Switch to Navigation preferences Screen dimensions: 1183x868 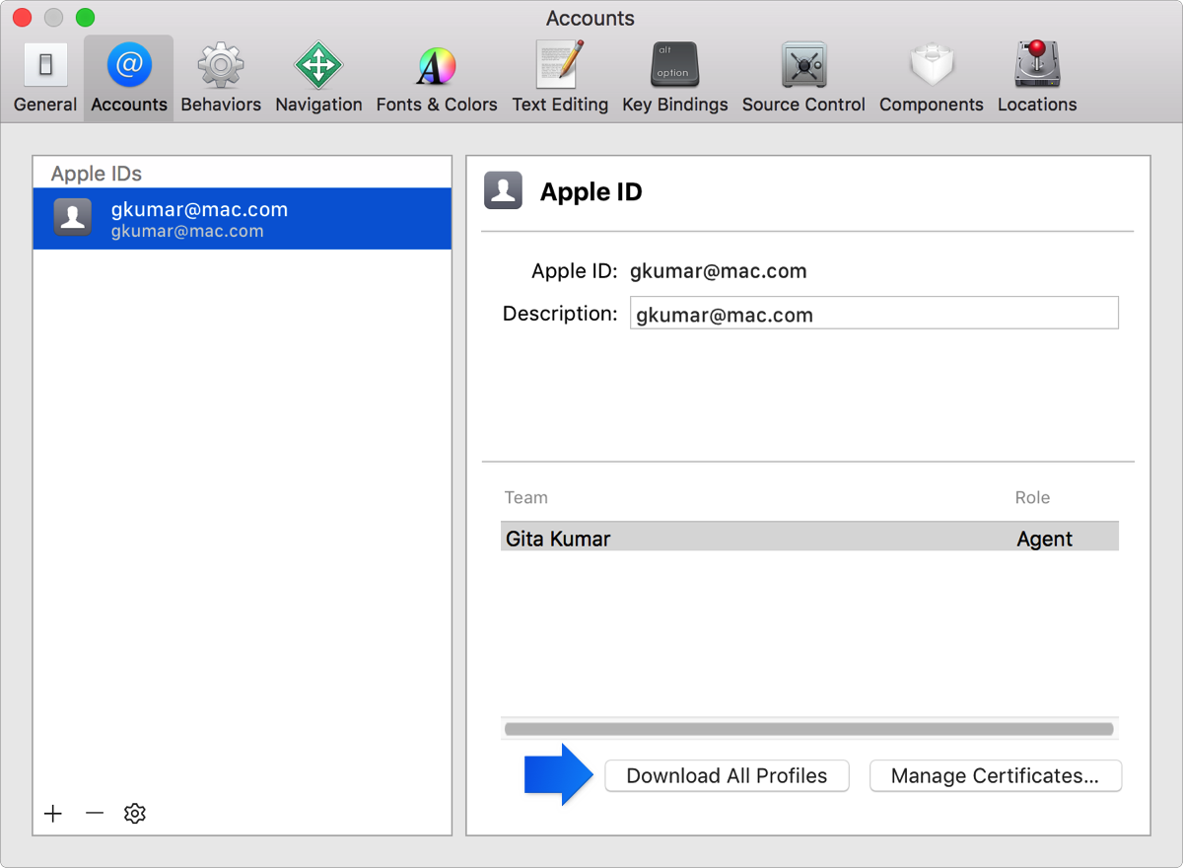[318, 79]
